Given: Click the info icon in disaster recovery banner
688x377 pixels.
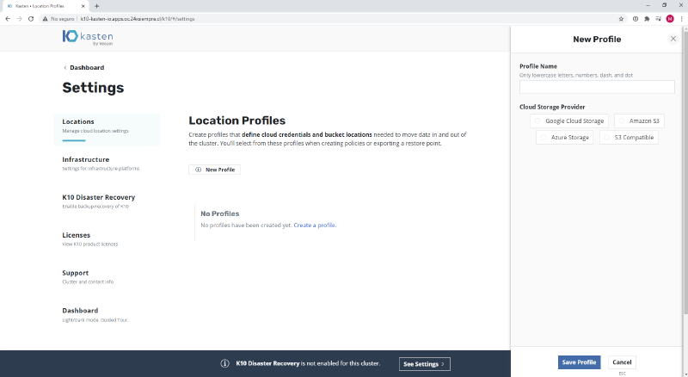Looking at the screenshot, I should coord(224,363).
